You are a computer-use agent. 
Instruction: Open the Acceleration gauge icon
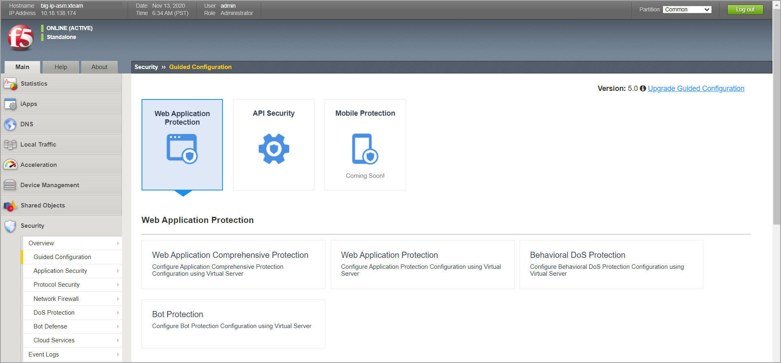[x=10, y=165]
